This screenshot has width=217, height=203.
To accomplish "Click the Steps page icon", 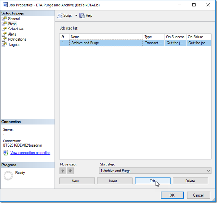I will (x=4, y=24).
